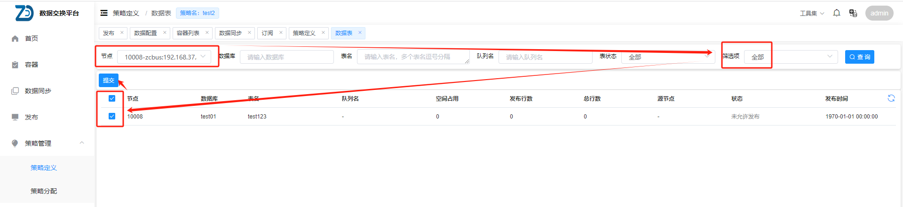Open the 节点 node dropdown
Screen dimensions: 903x207
click(x=164, y=57)
